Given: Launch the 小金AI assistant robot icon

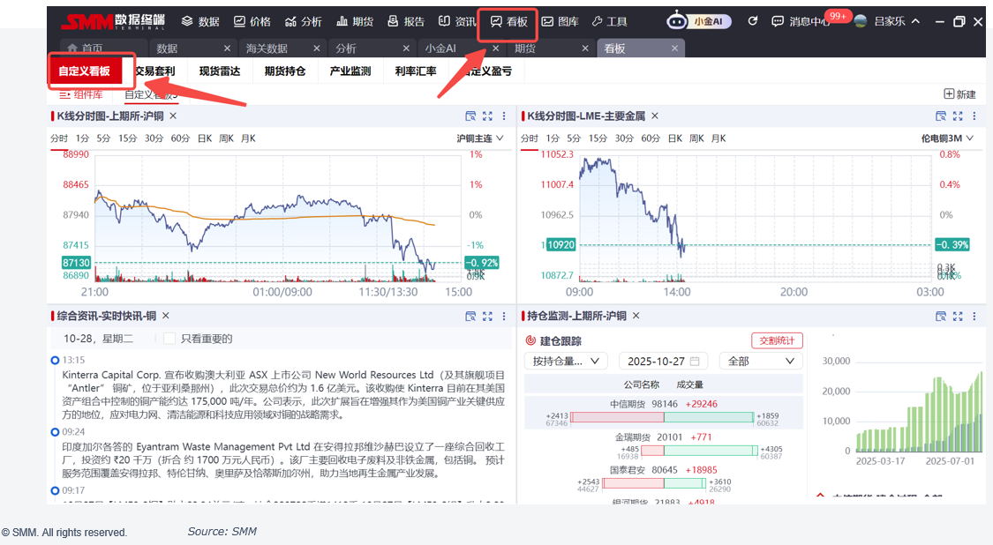Looking at the screenshot, I should [677, 21].
